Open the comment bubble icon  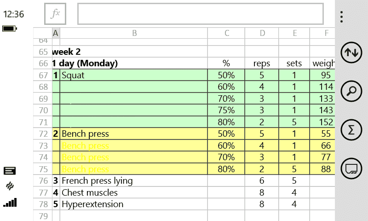pyautogui.click(x=351, y=169)
